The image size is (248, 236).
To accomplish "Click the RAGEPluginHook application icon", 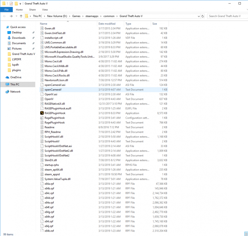I will coord(42,113).
